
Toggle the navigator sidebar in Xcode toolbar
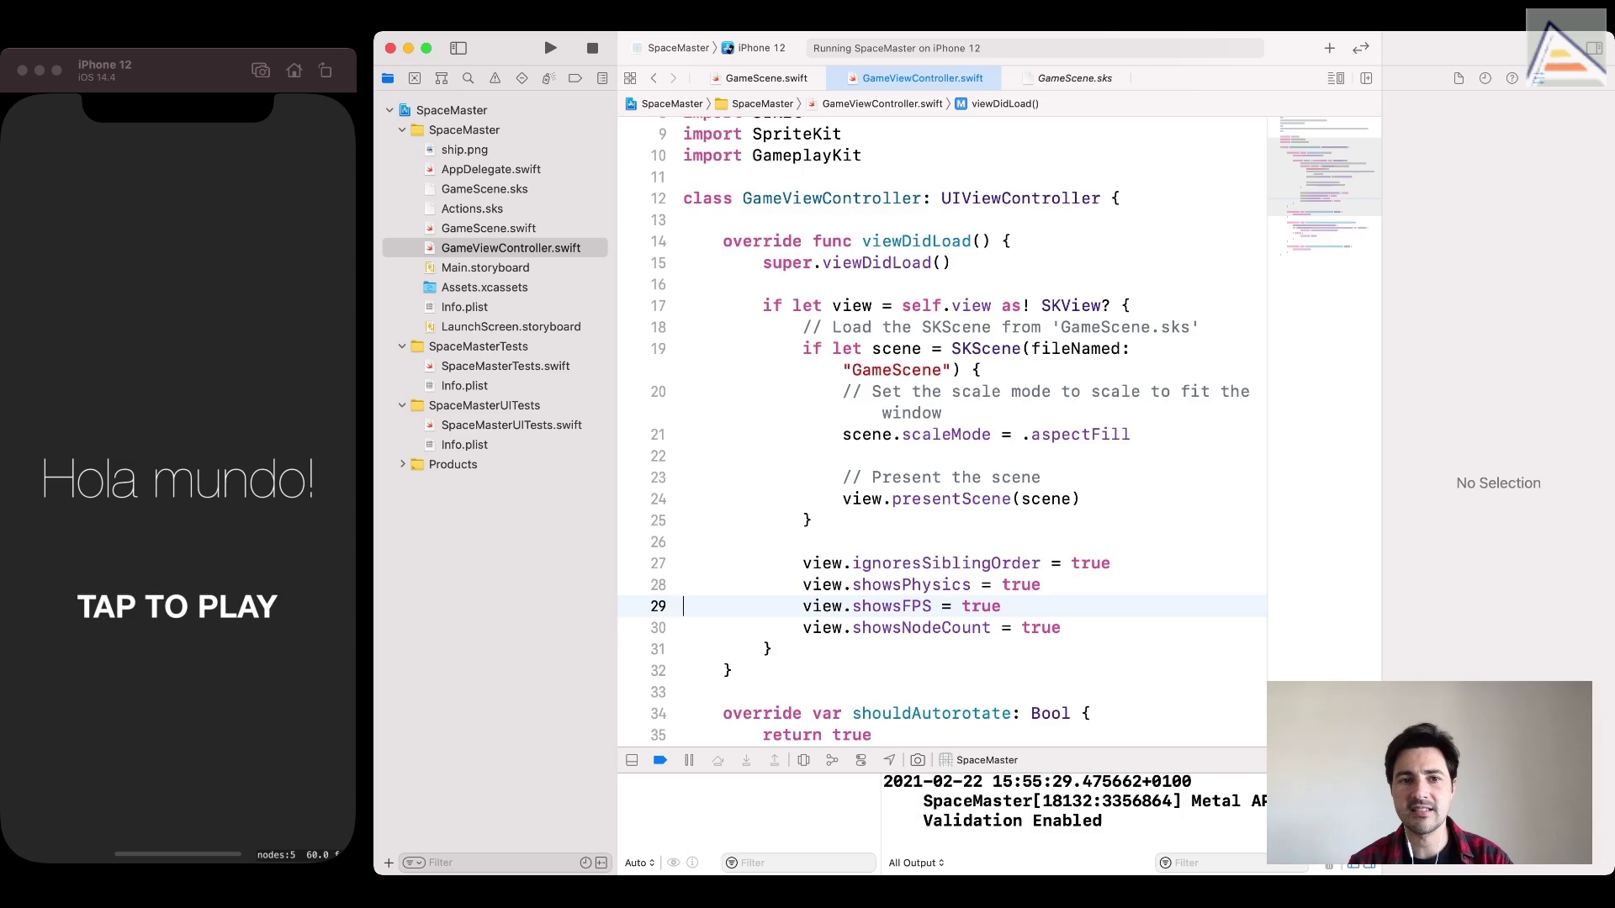pyautogui.click(x=458, y=48)
